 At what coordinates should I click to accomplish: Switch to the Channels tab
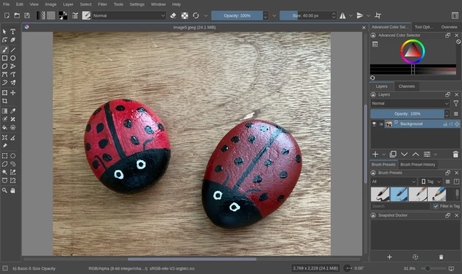(x=407, y=86)
